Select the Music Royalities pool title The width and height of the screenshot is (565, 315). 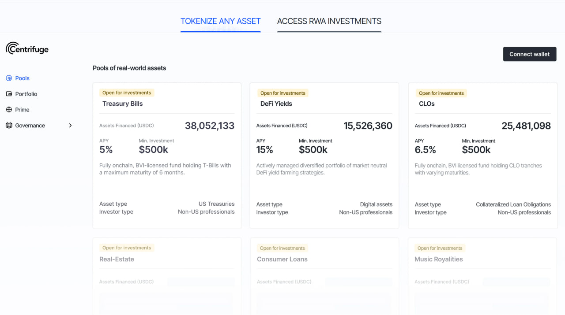(438, 259)
